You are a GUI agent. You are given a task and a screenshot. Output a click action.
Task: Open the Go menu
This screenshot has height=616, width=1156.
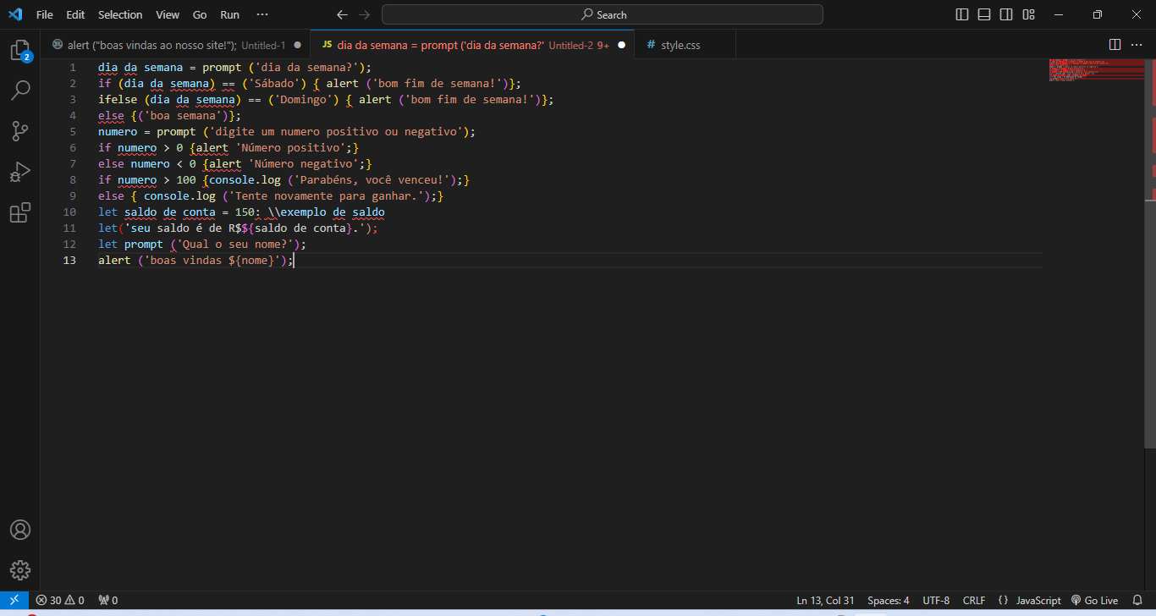pyautogui.click(x=200, y=14)
